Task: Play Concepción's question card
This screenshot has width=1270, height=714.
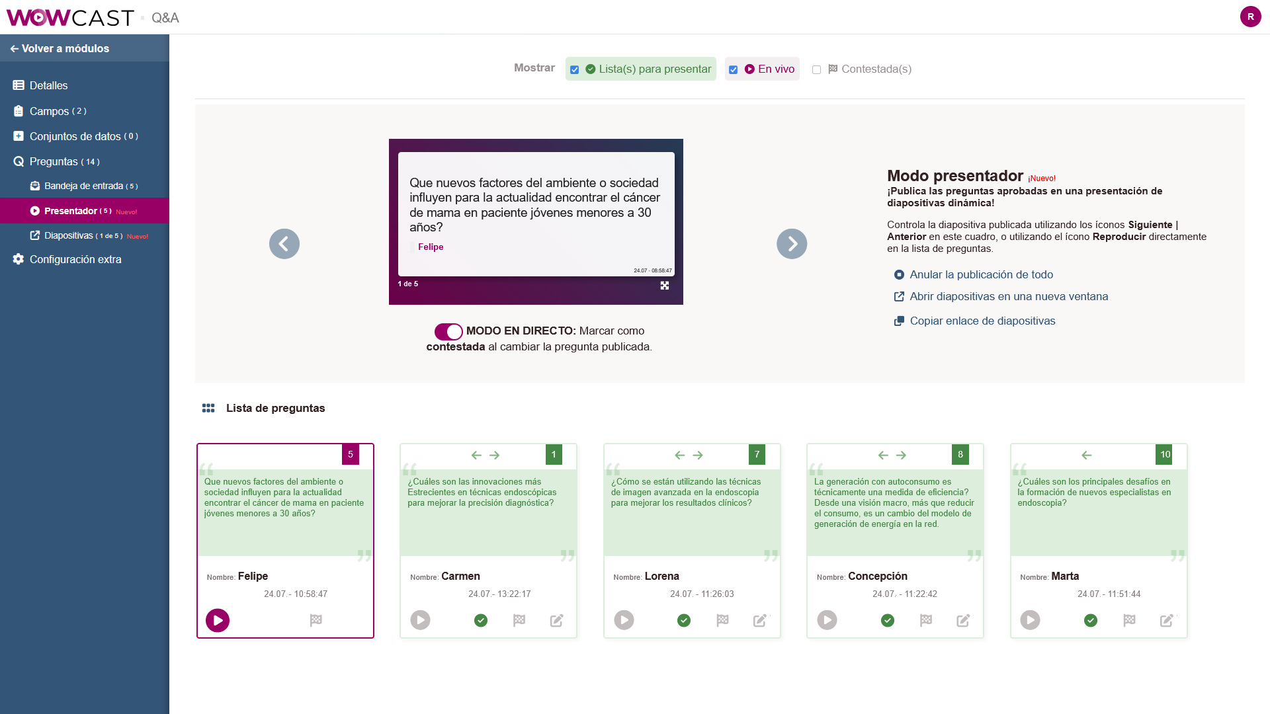Action: click(827, 620)
